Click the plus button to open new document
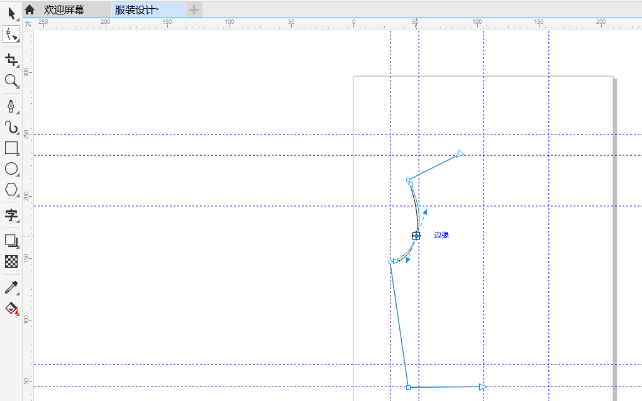The height and width of the screenshot is (401, 642). coord(194,9)
